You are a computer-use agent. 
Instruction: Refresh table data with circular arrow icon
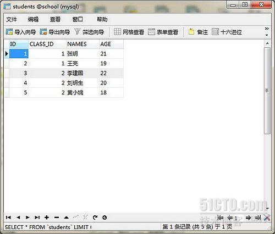click(95, 218)
